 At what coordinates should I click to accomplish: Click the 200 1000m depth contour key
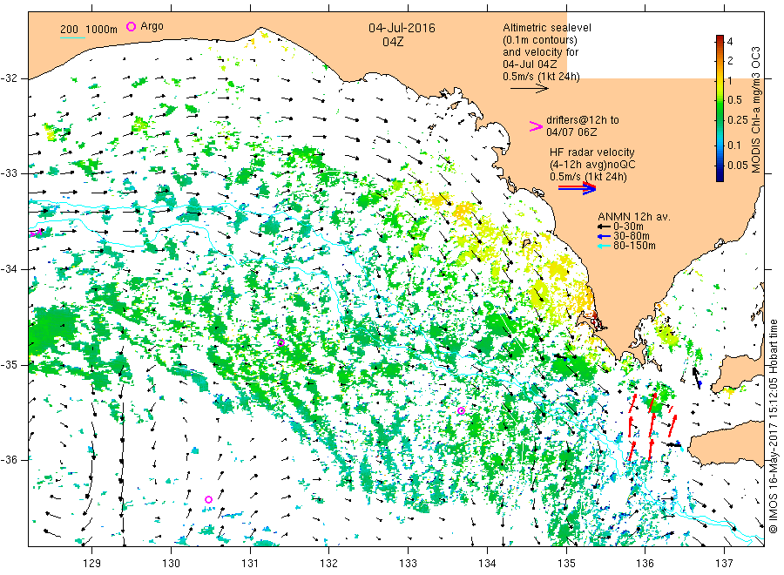click(88, 30)
